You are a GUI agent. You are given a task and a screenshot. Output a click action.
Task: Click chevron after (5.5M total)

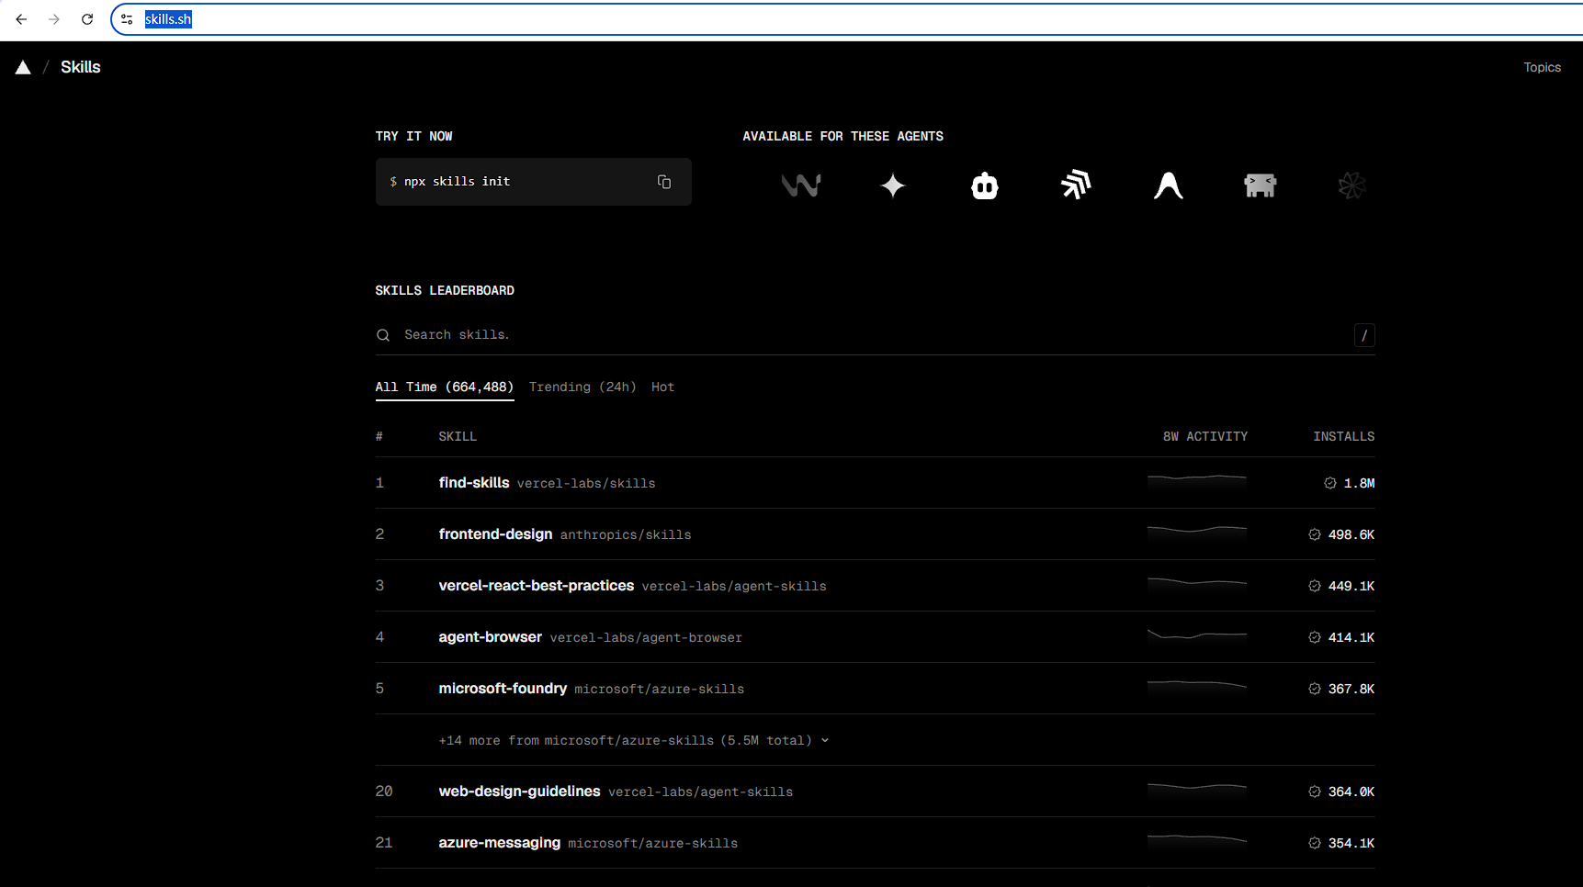[x=825, y=740]
